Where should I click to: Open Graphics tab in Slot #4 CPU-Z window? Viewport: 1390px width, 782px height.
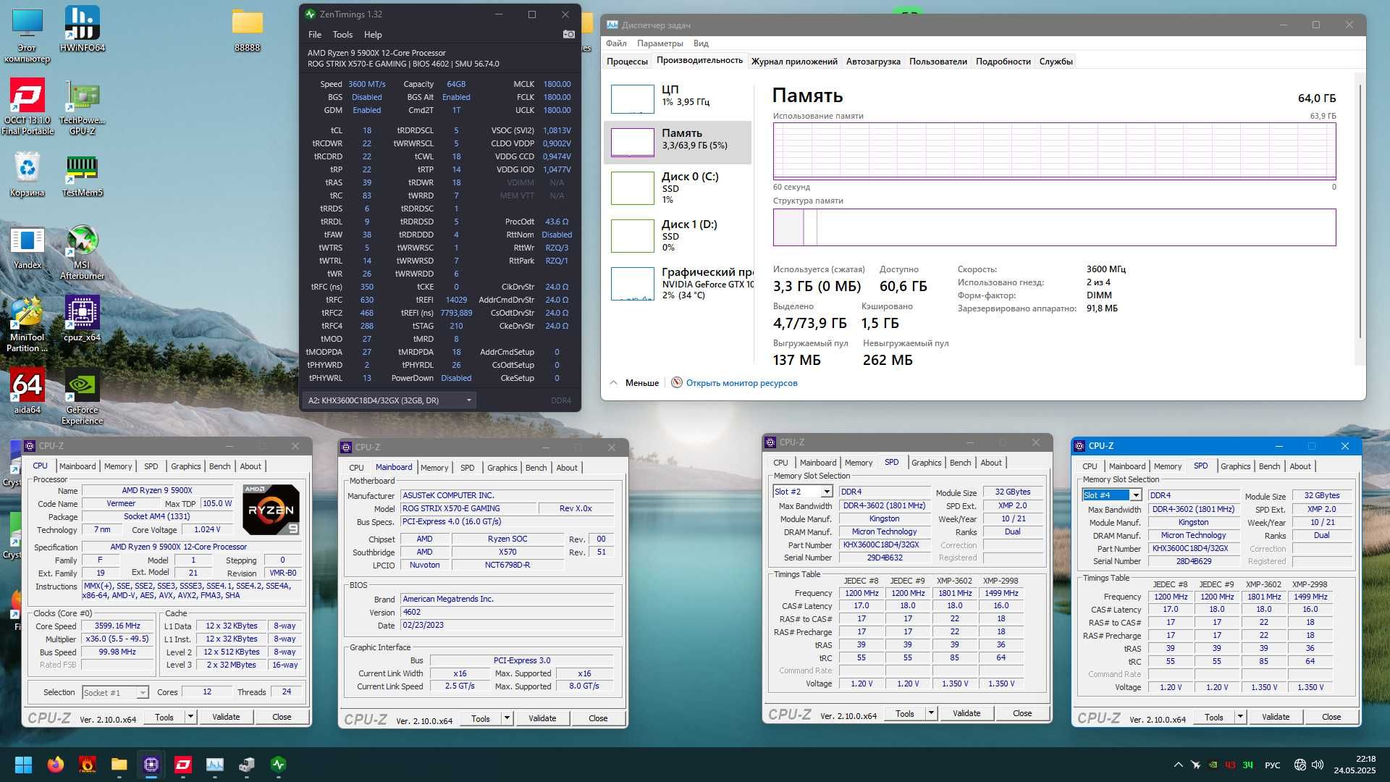pos(1235,466)
